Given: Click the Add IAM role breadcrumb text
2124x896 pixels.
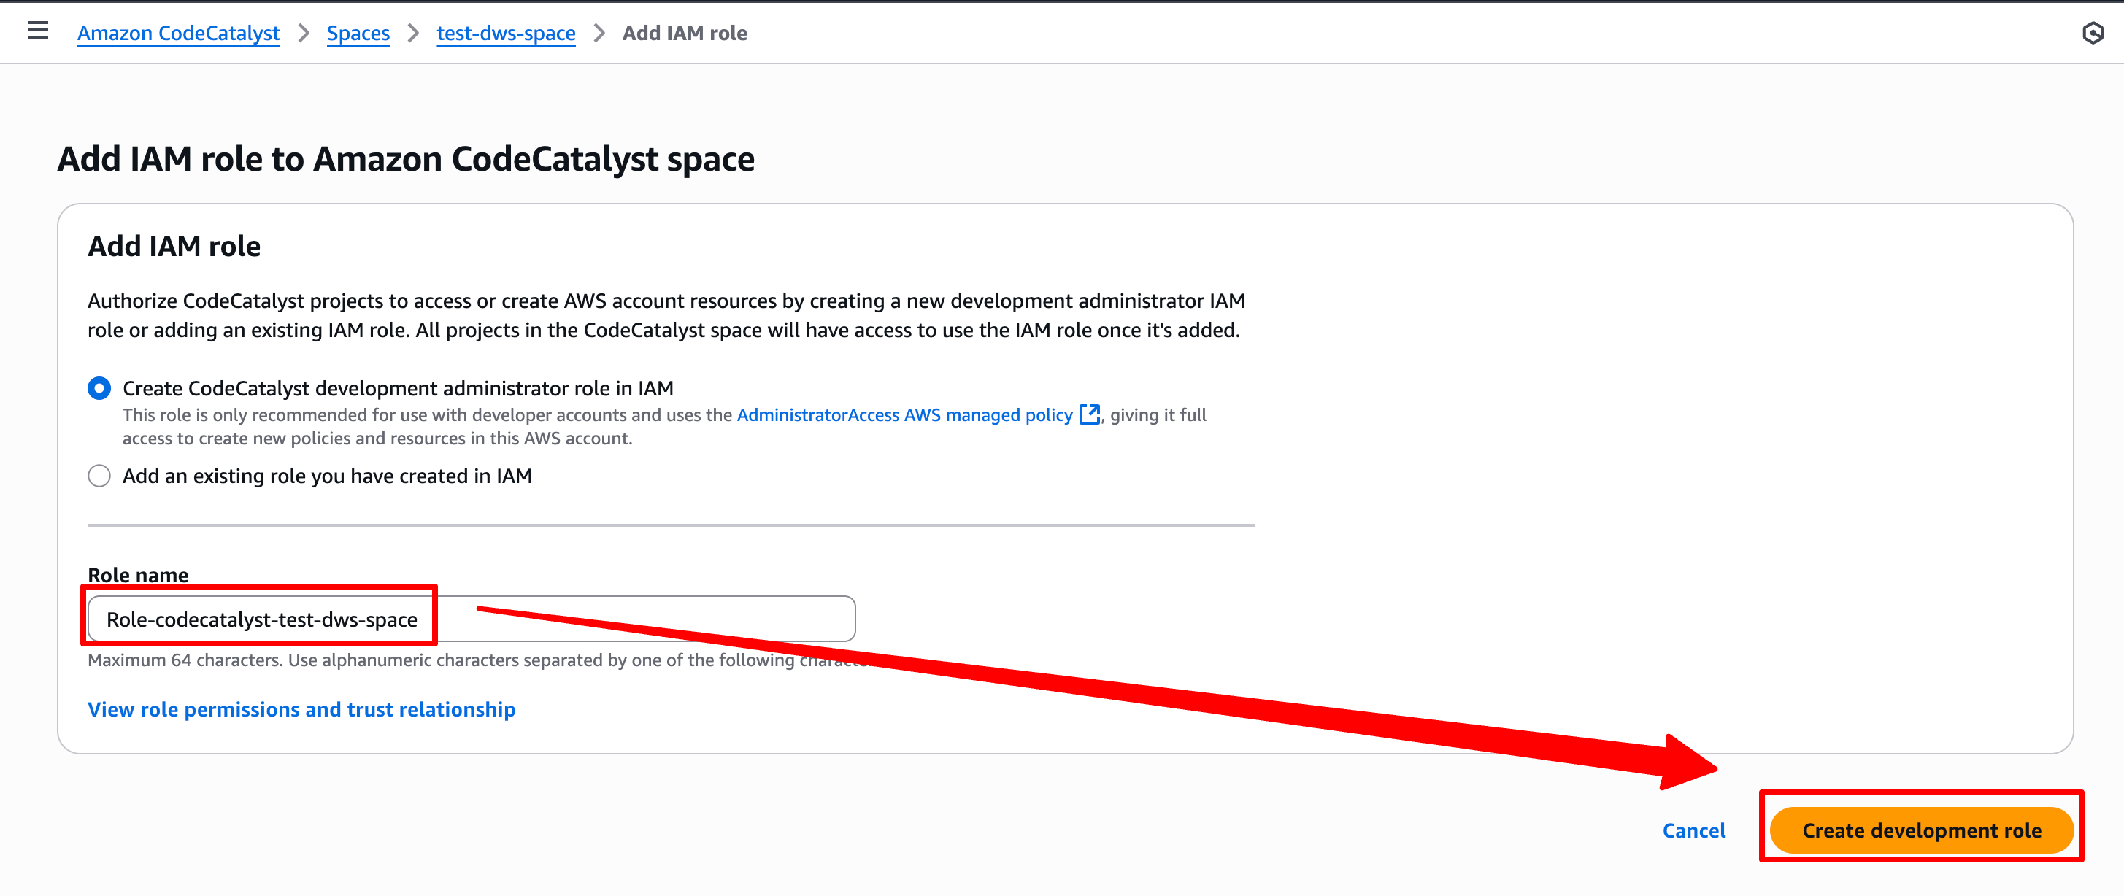Looking at the screenshot, I should tap(685, 33).
